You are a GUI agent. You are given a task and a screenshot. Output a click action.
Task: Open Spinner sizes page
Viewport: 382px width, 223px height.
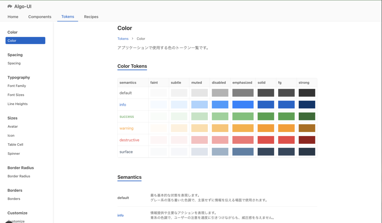(14, 153)
